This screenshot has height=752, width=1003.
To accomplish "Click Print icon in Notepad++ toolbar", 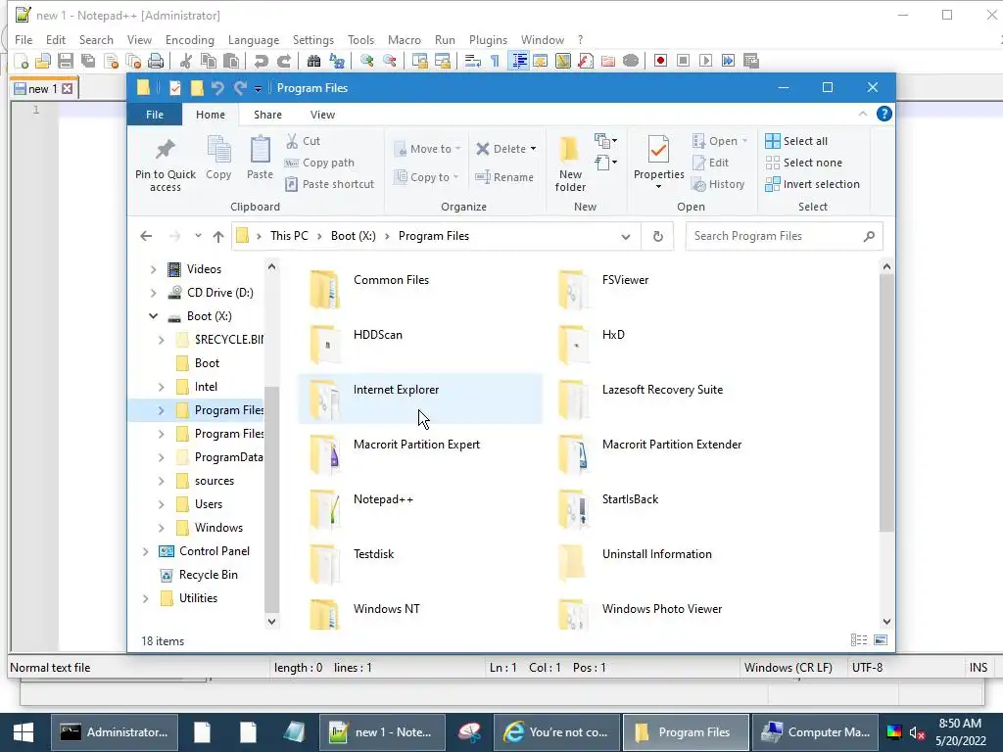I will pos(156,61).
